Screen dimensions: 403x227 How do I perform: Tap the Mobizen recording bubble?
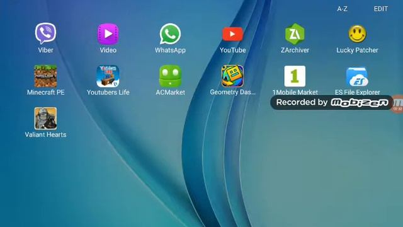tap(398, 104)
